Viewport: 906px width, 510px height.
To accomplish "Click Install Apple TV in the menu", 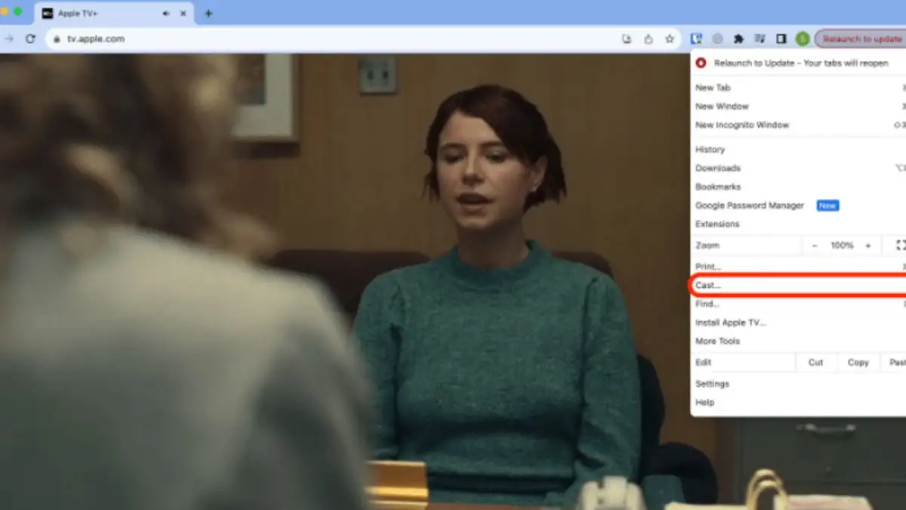I will coord(798,323).
